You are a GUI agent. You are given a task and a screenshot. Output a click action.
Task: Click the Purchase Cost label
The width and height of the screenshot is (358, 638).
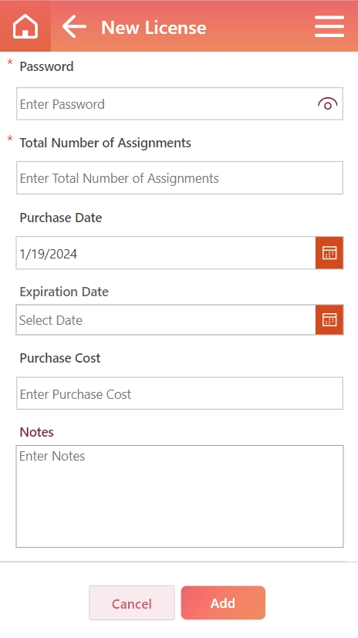point(60,358)
